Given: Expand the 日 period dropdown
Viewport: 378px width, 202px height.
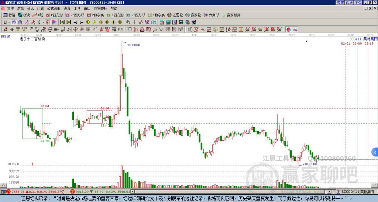Looking at the screenshot, I should click(x=9, y=22).
